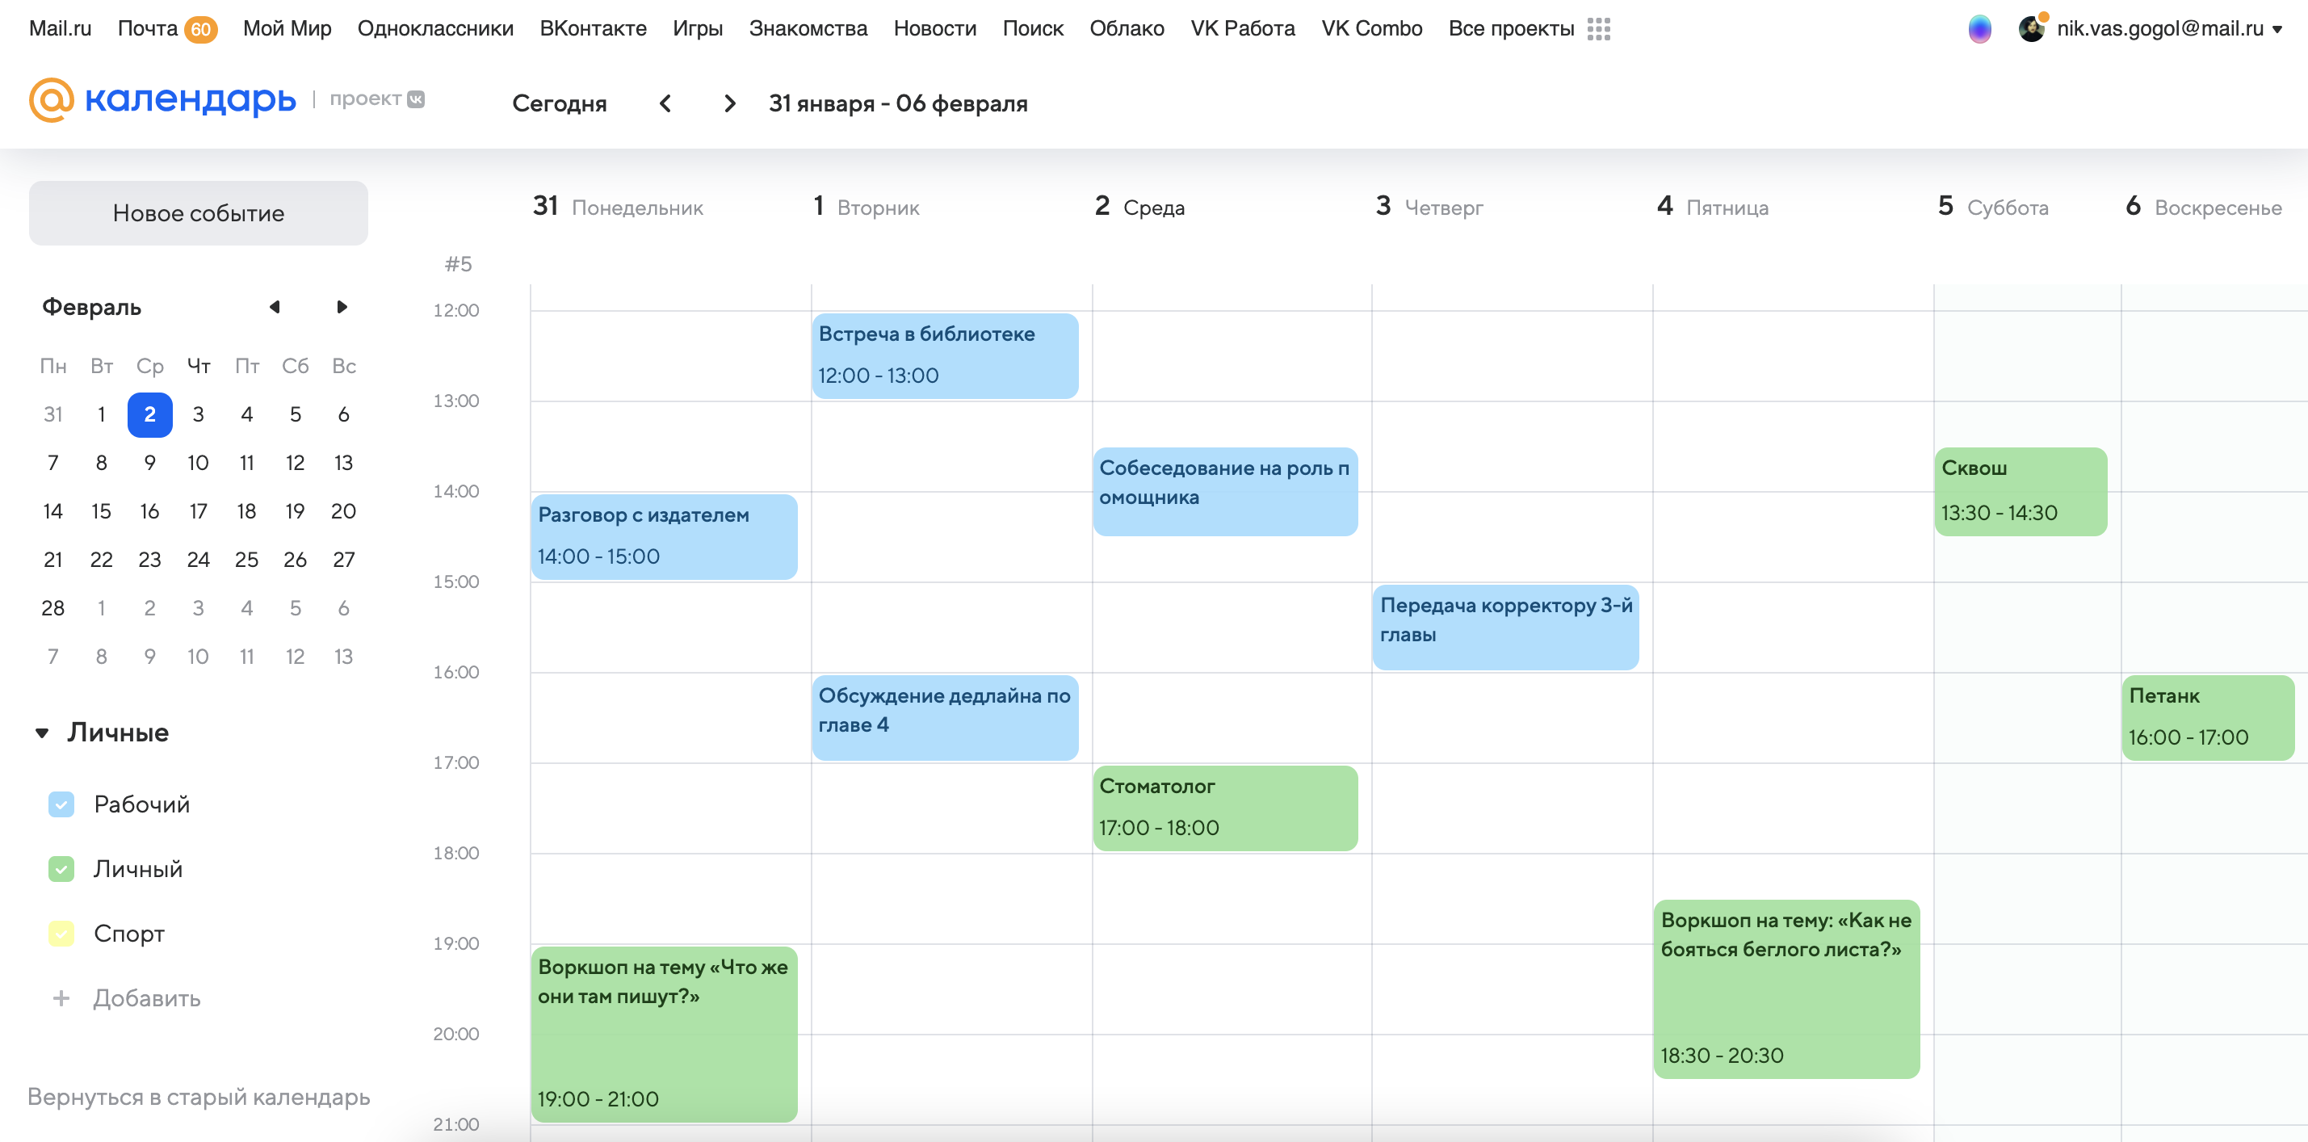This screenshot has height=1142, width=2308.
Task: Open account dropdown for nik.vas.gogol@mail.ru
Action: click(x=2277, y=30)
